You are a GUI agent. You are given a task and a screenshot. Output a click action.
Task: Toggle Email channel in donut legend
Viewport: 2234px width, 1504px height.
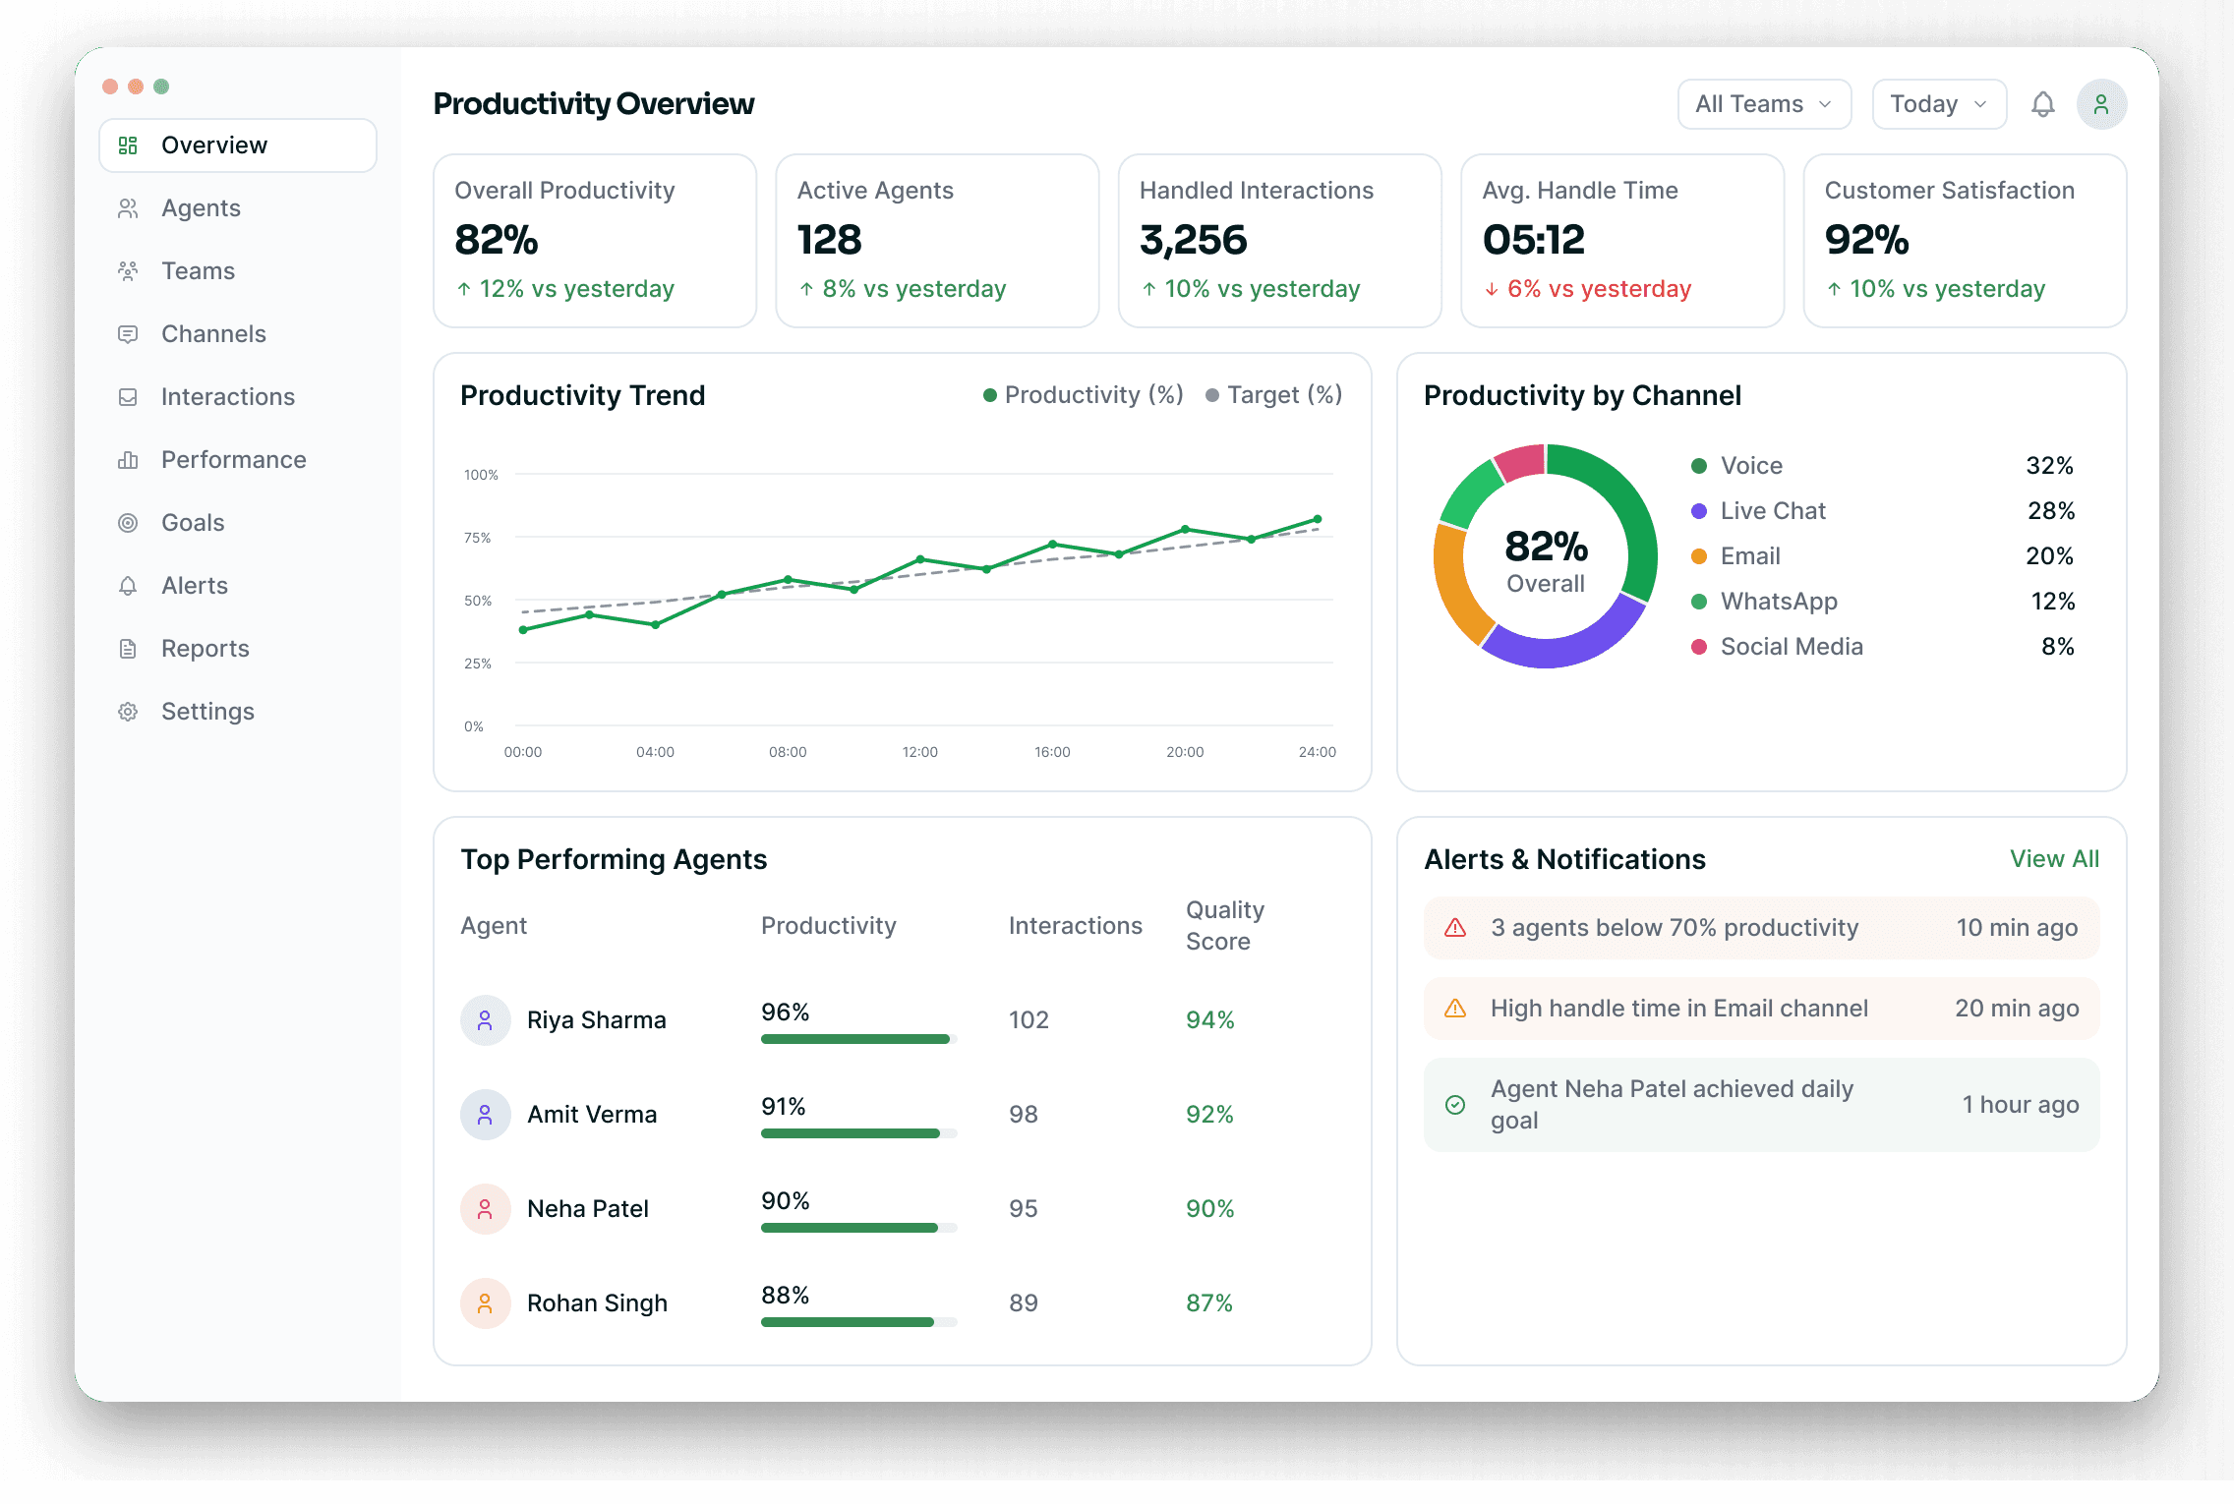[1735, 556]
